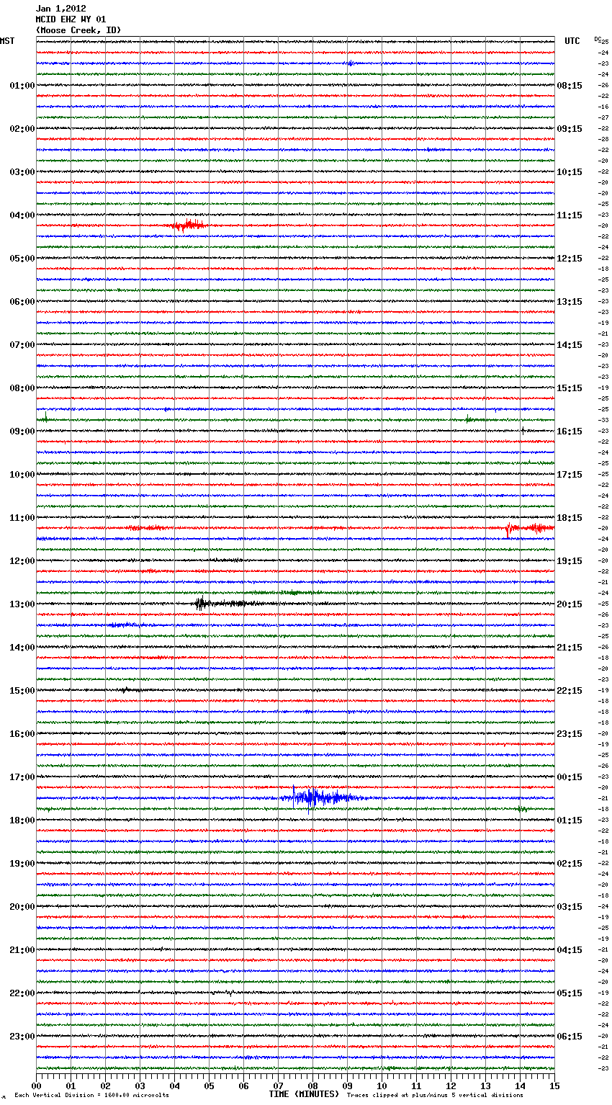Click the red seismic burst below the 04:00 trace
This screenshot has height=1105, width=612.
pyautogui.click(x=189, y=225)
